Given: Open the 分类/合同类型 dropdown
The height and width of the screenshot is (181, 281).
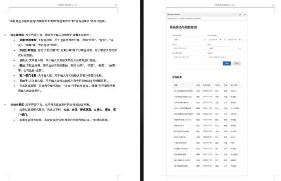Looking at the screenshot, I should [189, 40].
